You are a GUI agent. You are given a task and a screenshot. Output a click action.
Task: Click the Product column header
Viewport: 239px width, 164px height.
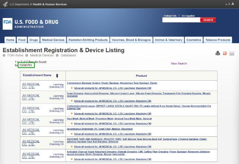click(x=141, y=76)
